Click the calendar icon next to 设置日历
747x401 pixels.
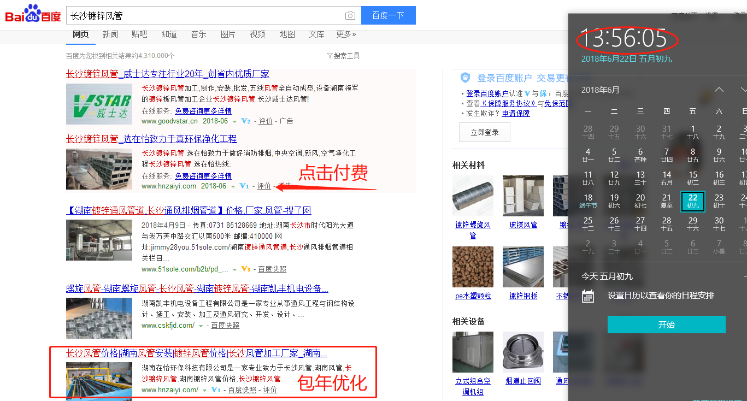tap(588, 296)
